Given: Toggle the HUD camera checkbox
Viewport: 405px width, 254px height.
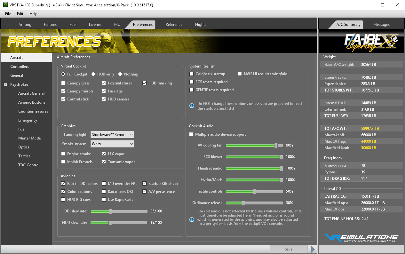Looking at the screenshot, I should [104, 99].
